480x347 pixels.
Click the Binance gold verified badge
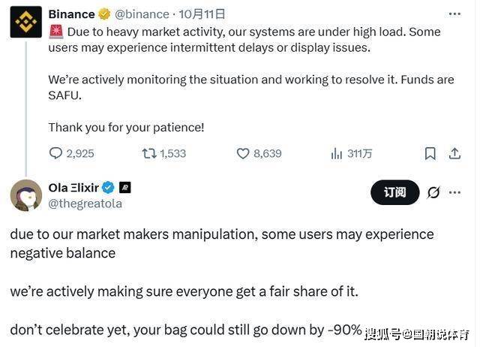[105, 14]
